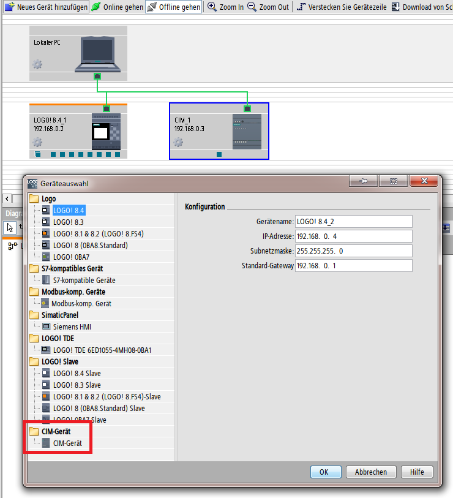Select LOGO! 8.4_1 device image
This screenshot has height=498, width=453.
tap(106, 132)
